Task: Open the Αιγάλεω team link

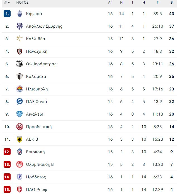Action: tap(35, 114)
